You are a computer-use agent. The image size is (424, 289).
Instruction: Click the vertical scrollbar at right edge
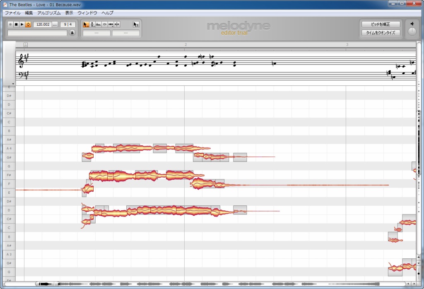coord(419,149)
